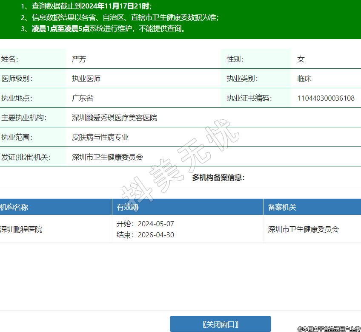Click the 有效期 column header
This screenshot has height=332, width=361.
point(127,207)
